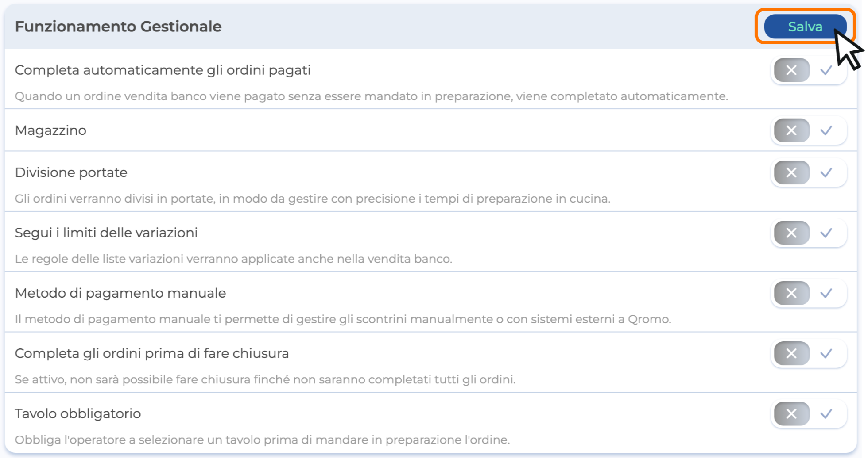
Task: Click checkmark icon for Completa automaticamente gli ordini pagati
Action: tap(826, 70)
